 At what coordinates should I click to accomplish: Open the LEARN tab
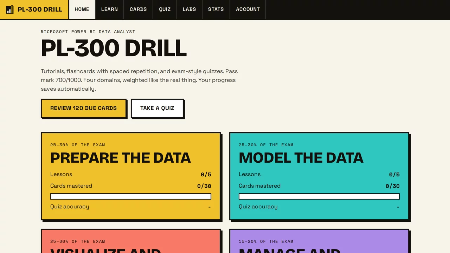pos(110,9)
